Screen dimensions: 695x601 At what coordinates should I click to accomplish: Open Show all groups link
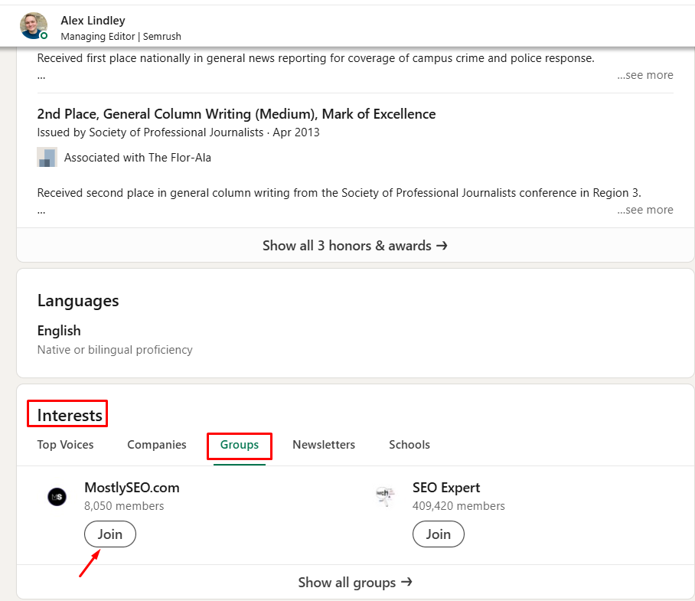(355, 582)
